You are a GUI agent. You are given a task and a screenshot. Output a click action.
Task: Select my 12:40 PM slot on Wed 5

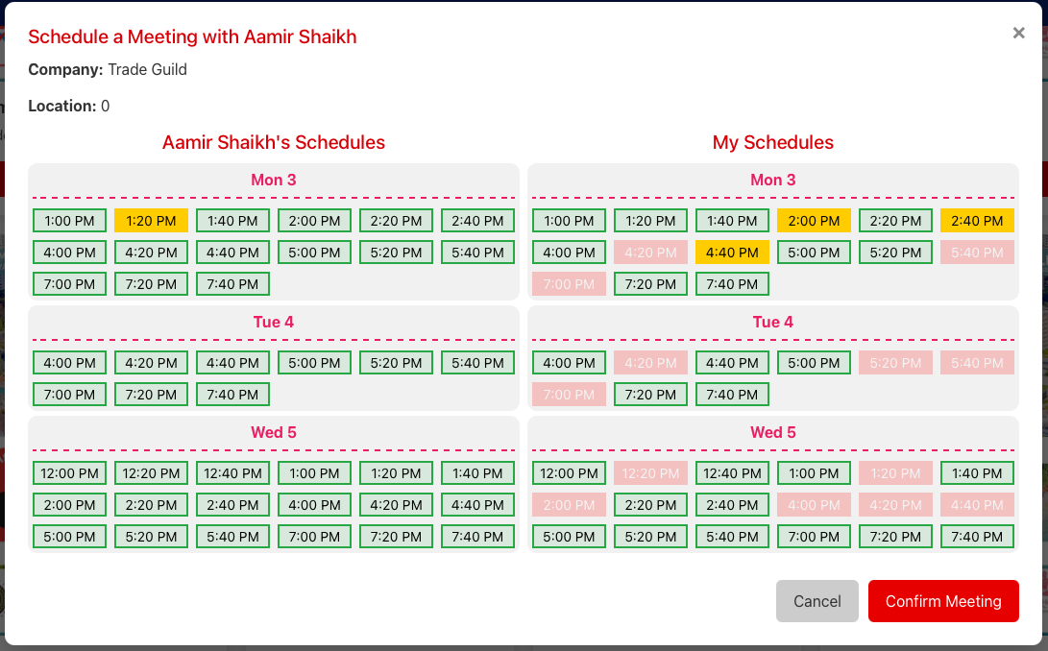click(732, 473)
